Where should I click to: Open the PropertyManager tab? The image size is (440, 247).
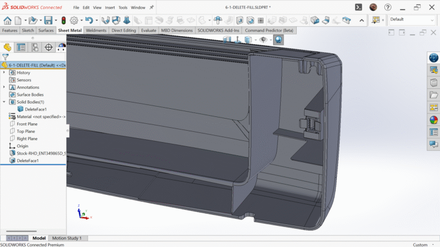coord(21,47)
